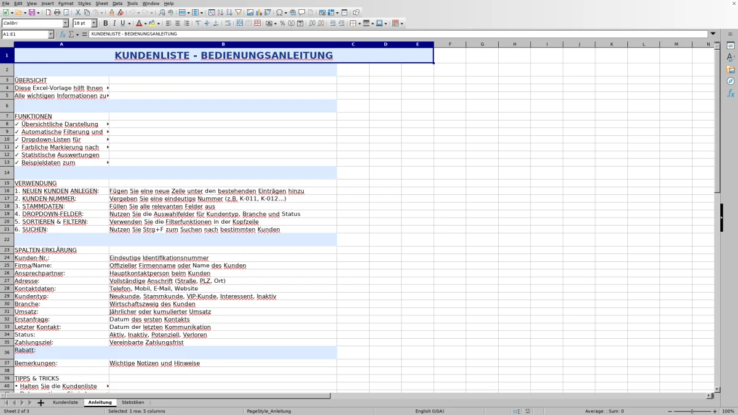The height and width of the screenshot is (415, 738).
Task: Click the Clone Formatting paintbrush icon
Action: (111, 12)
